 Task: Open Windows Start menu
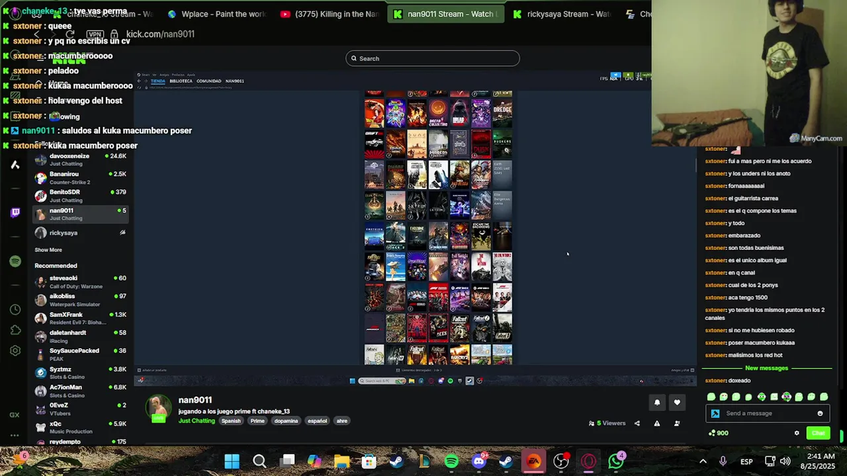click(232, 461)
